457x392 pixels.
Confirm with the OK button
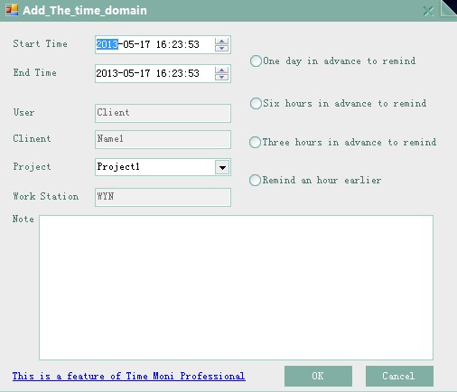(318, 376)
